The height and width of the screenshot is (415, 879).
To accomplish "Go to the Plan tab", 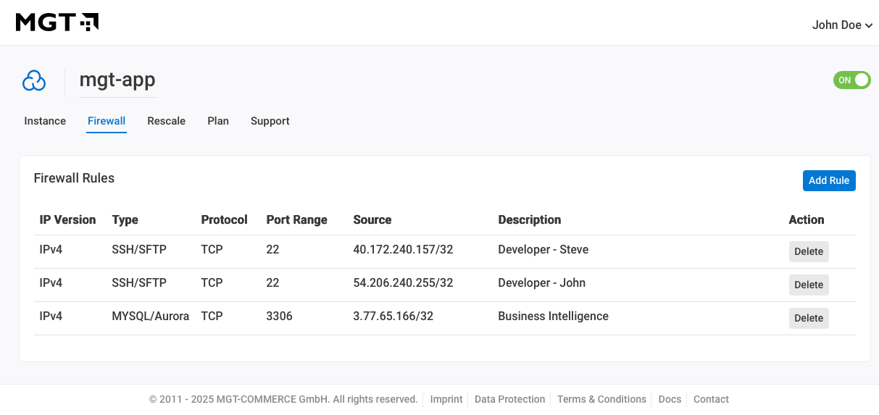I will 218,121.
